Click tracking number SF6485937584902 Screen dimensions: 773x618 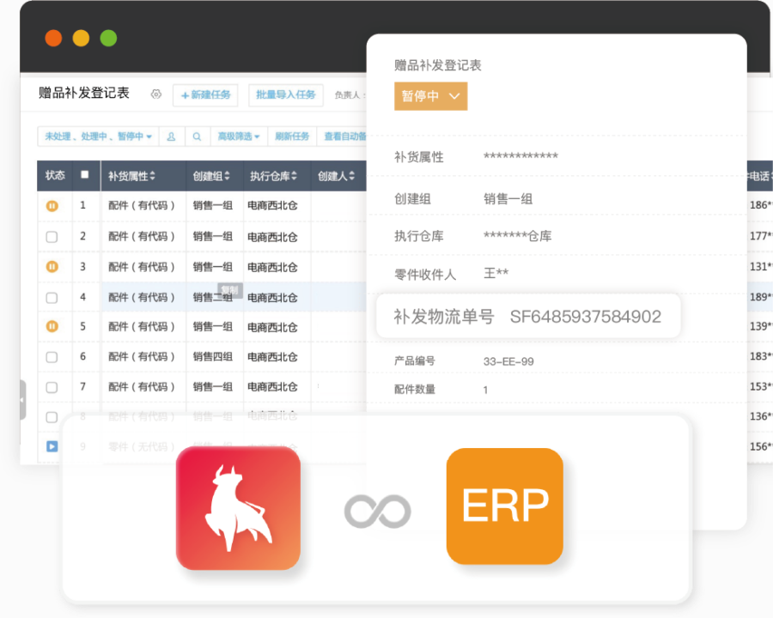[585, 317]
